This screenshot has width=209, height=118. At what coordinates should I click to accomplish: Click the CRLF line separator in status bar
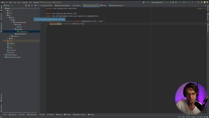183,117
